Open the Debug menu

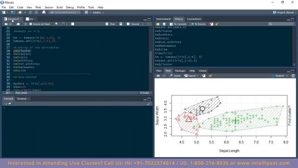[x=70, y=7]
